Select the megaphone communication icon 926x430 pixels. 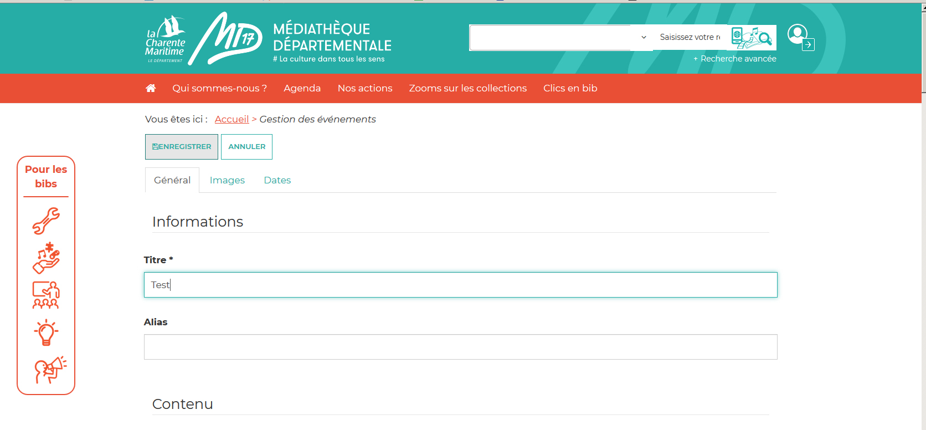50,370
